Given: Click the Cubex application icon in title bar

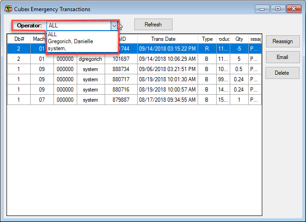Looking at the screenshot, I should [8, 9].
